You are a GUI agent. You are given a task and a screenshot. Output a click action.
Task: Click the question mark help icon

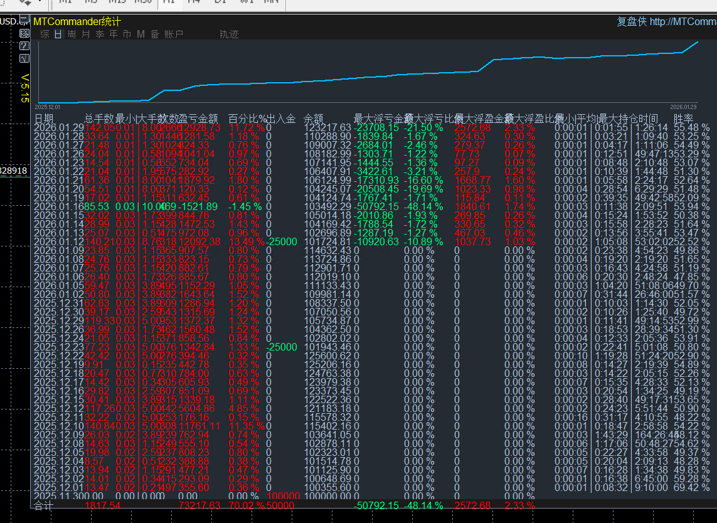(24, 45)
